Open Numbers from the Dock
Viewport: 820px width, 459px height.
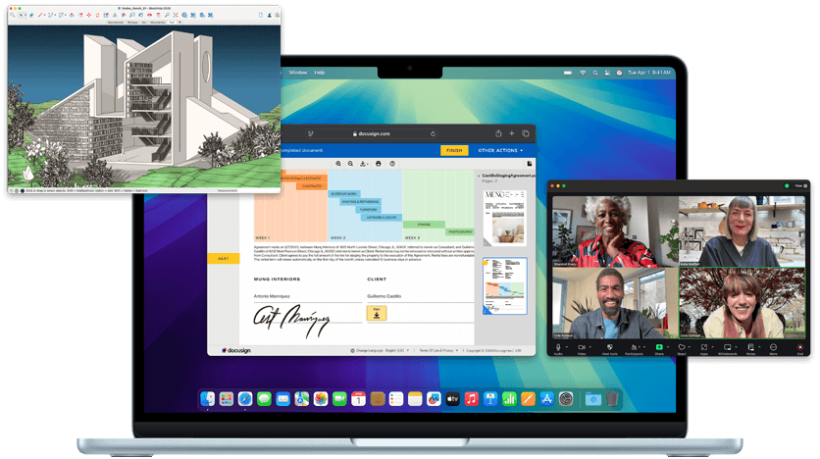tap(509, 399)
